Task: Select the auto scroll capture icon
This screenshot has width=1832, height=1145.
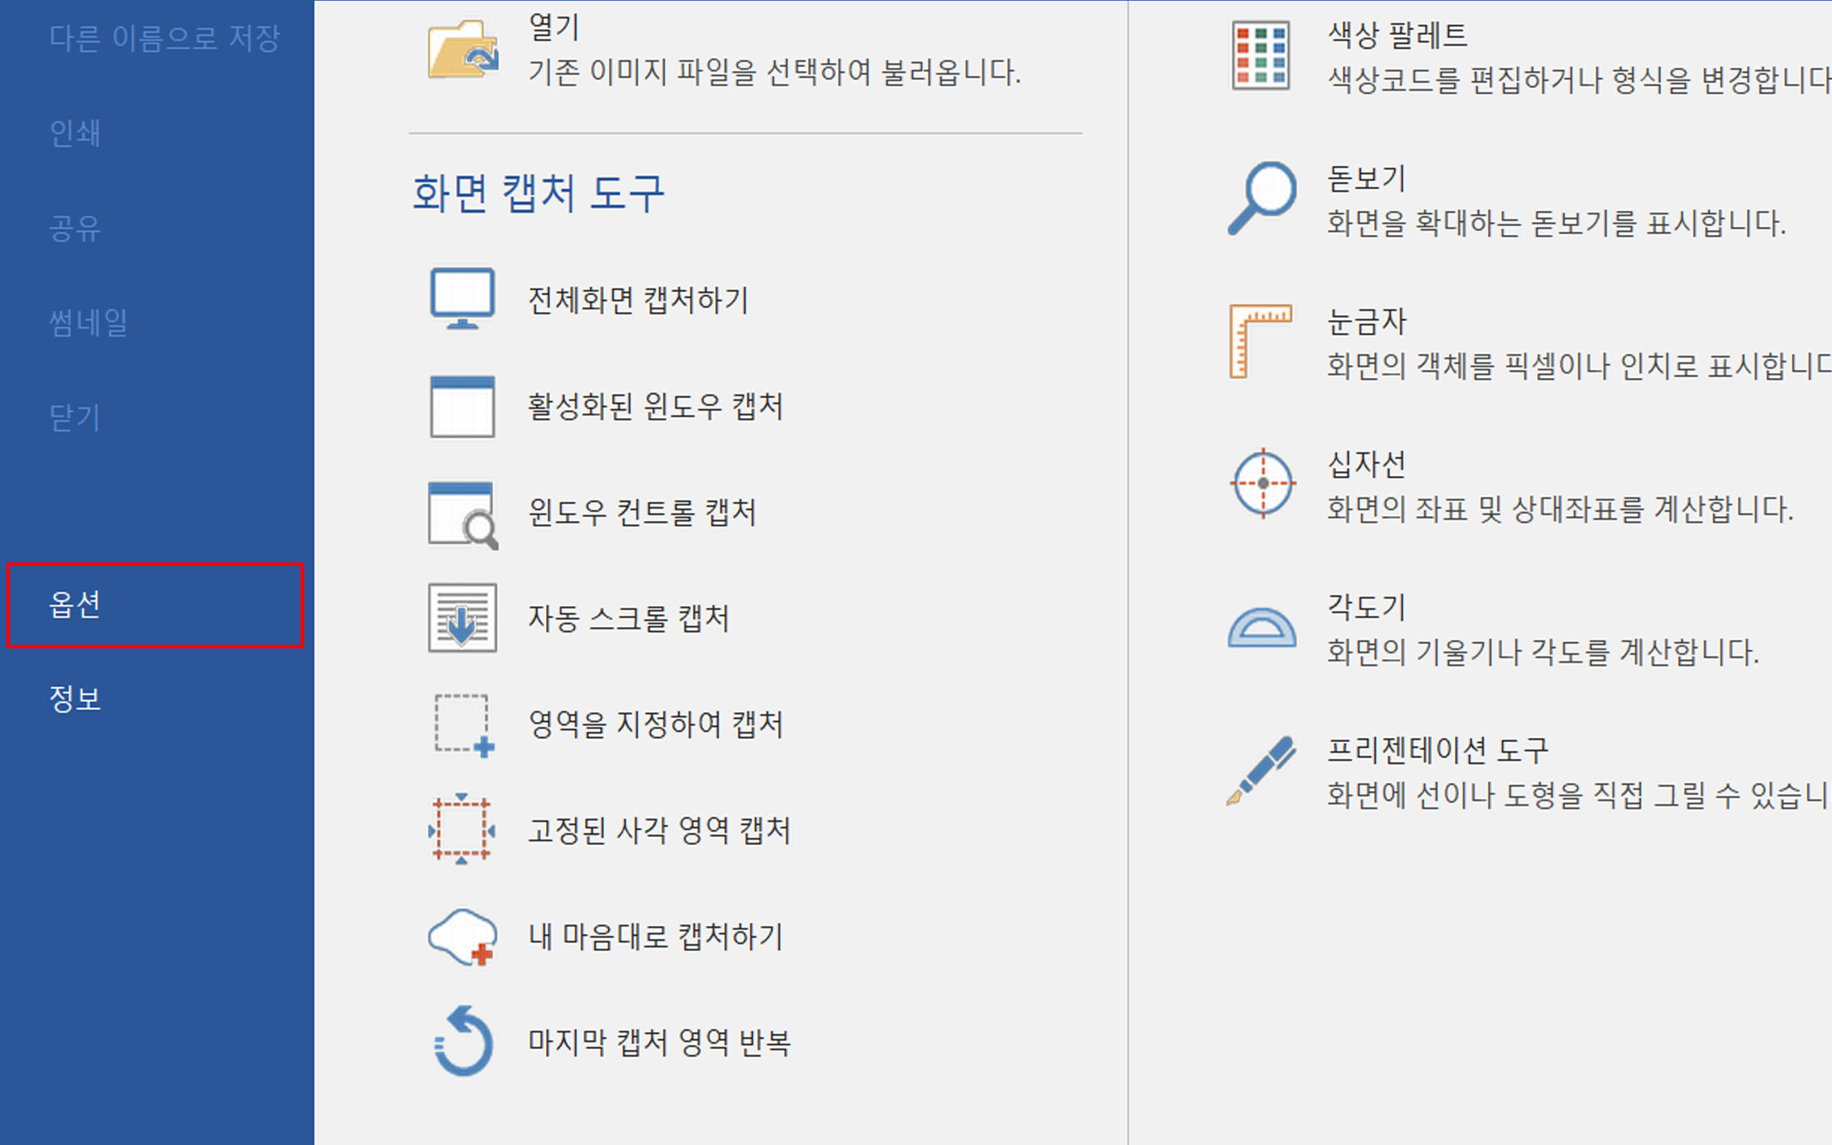Action: 462,618
